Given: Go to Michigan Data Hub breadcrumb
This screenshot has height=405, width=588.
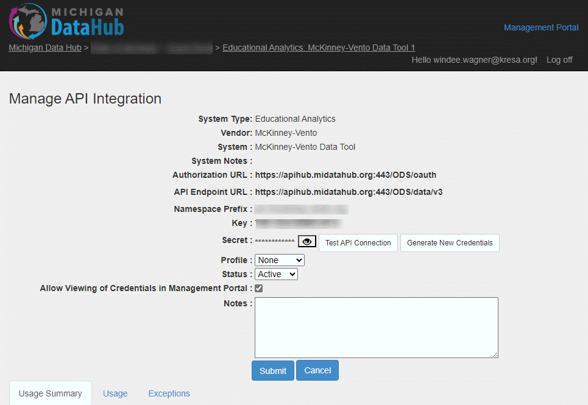Looking at the screenshot, I should point(45,48).
